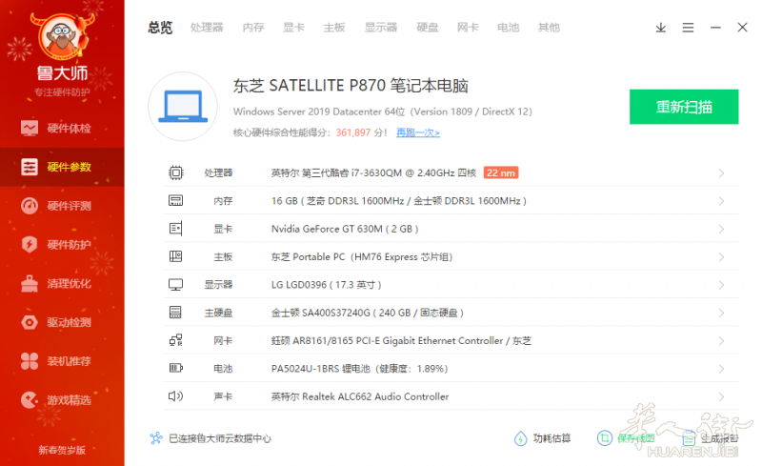762x466 pixels.
Task: Switch to the 显卡 tab
Action: (x=293, y=28)
